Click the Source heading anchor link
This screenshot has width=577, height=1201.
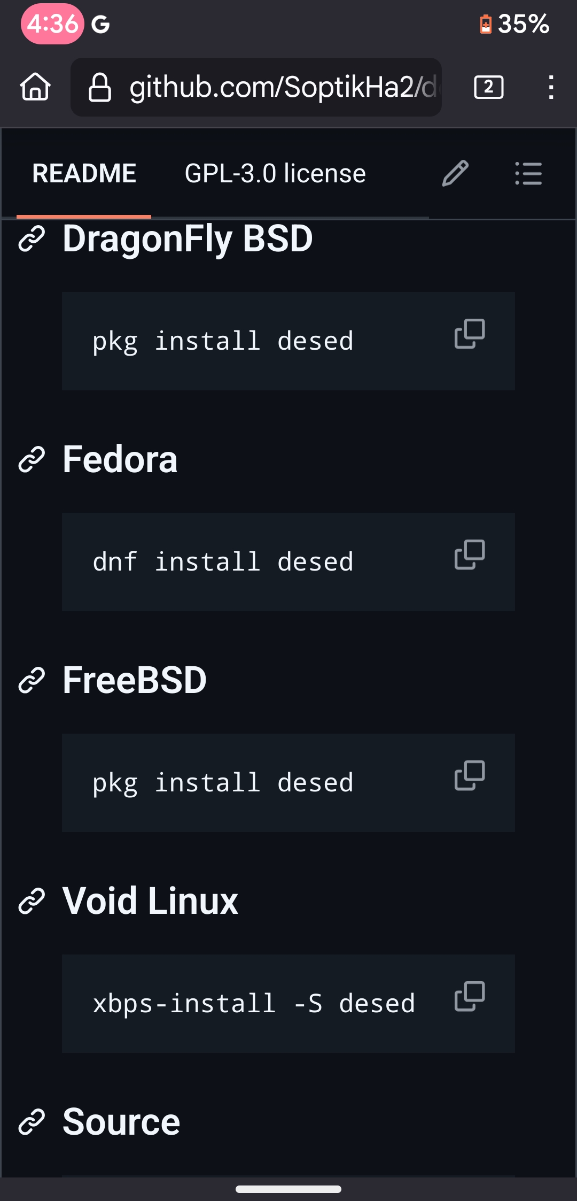point(32,1122)
